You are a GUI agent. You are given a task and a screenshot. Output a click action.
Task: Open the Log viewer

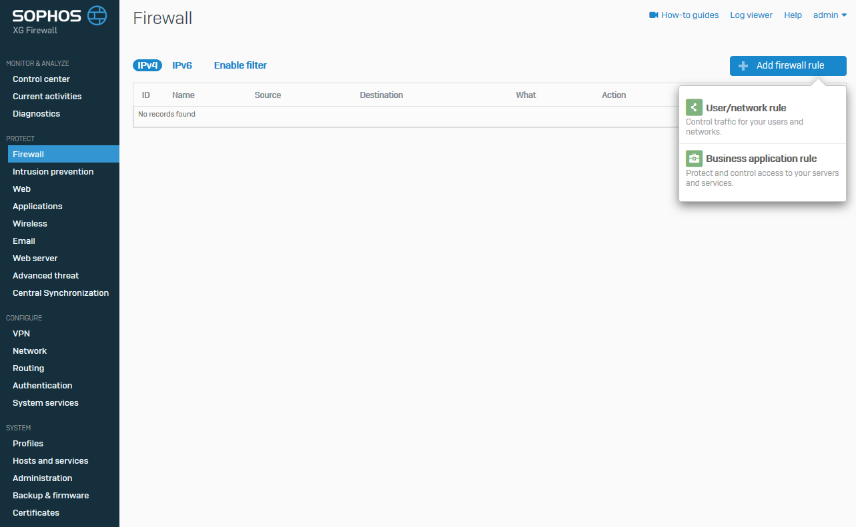point(751,15)
